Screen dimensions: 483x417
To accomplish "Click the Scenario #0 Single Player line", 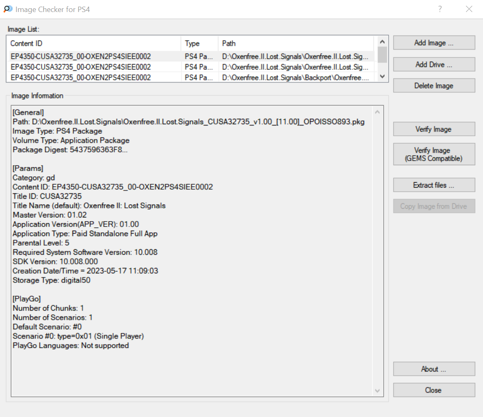I will pos(78,336).
